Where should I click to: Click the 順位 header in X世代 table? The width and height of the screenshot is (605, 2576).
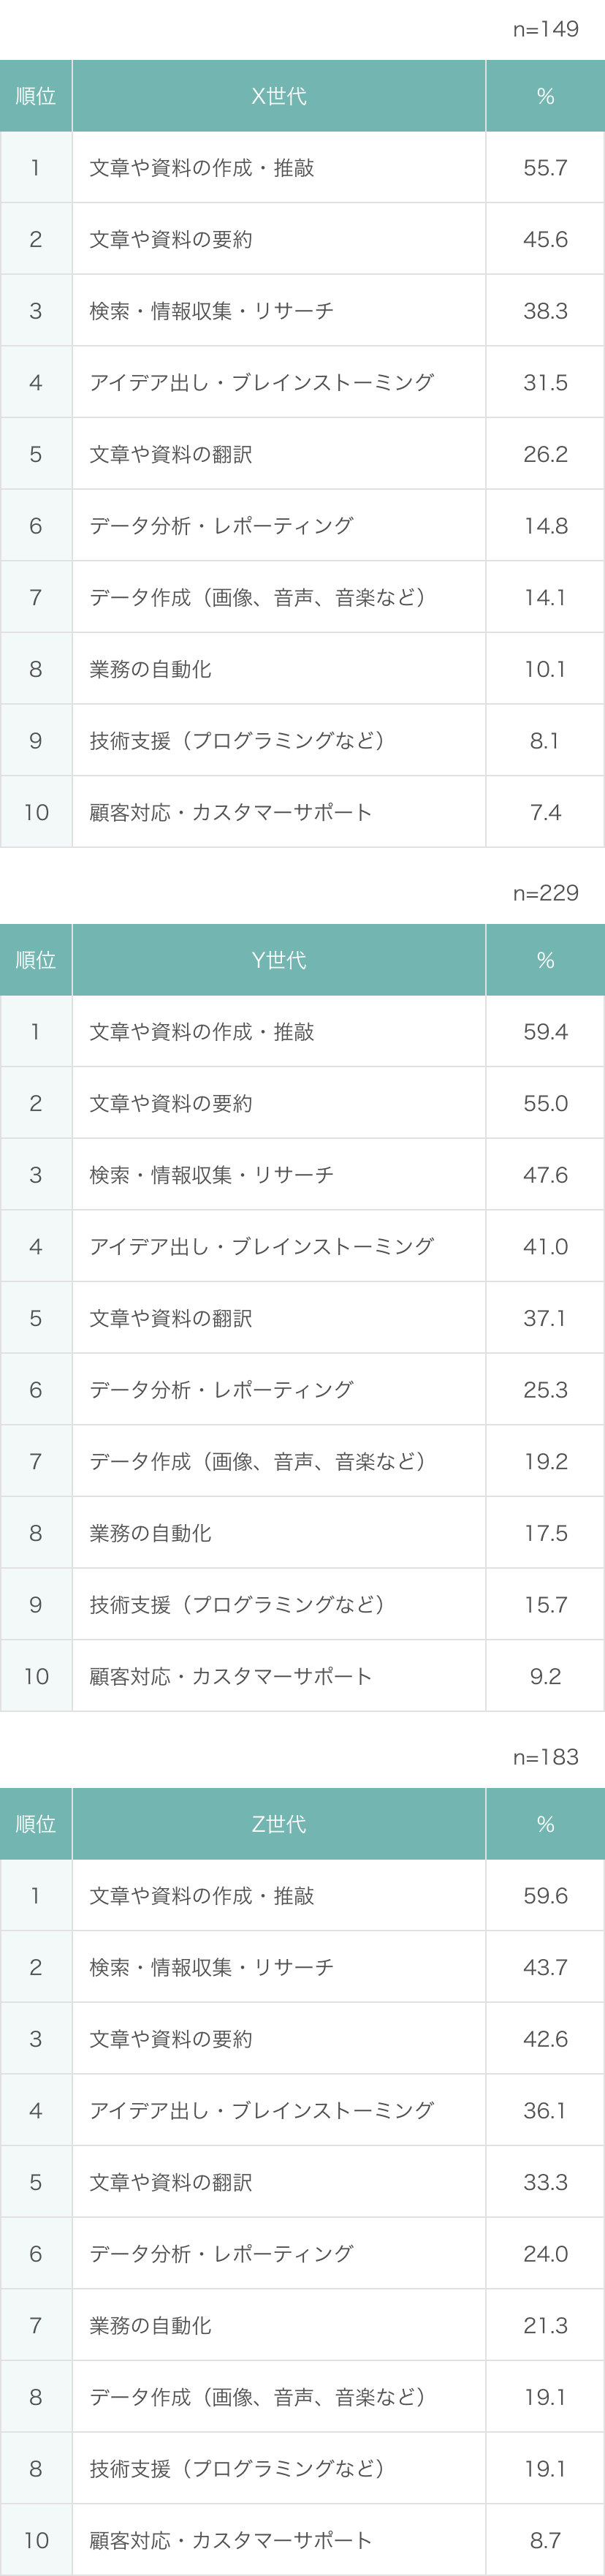(36, 96)
